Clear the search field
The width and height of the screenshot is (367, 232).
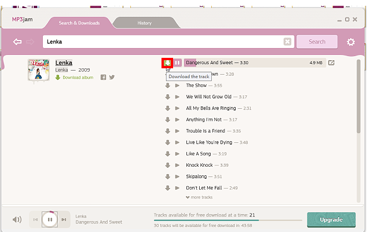[288, 42]
